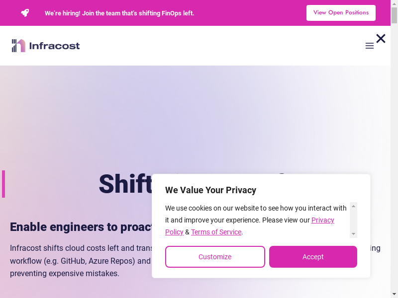Click the X close icon
398x298 pixels.
[x=381, y=38]
